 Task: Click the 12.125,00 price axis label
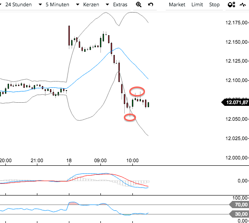coord(236,61)
